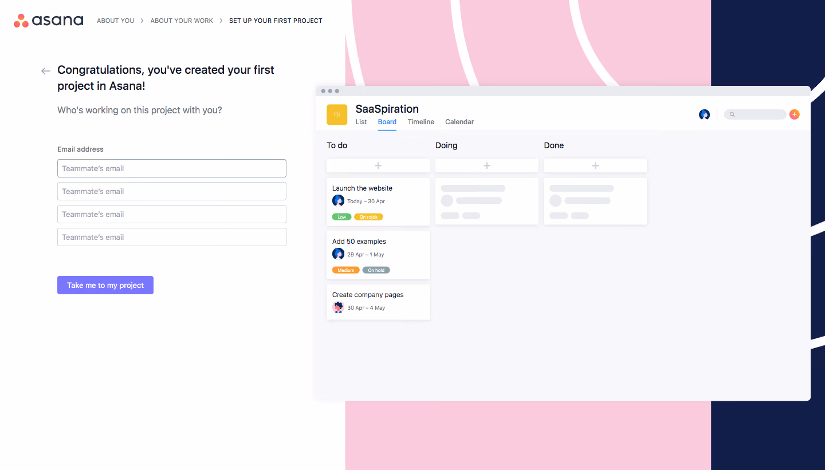Click the plus under the Doing column
The image size is (825, 470).
[x=486, y=165]
